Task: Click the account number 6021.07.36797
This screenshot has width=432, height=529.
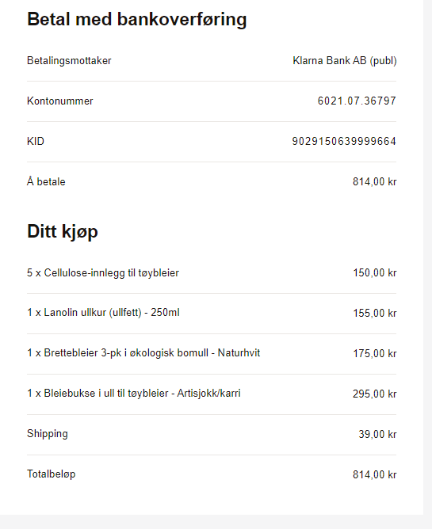Action: [357, 101]
